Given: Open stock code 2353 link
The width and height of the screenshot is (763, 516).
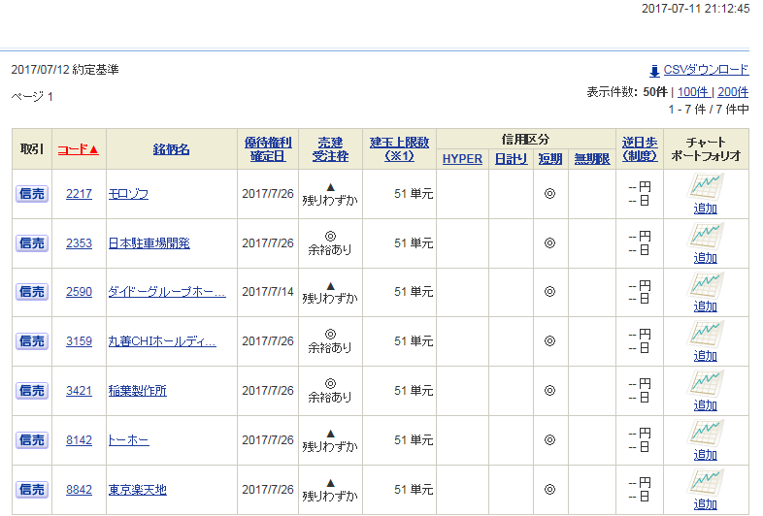Looking at the screenshot, I should [x=79, y=243].
